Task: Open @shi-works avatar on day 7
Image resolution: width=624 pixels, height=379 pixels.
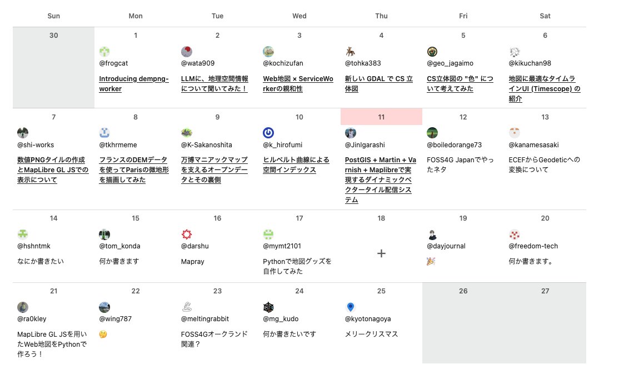Action: click(23, 133)
